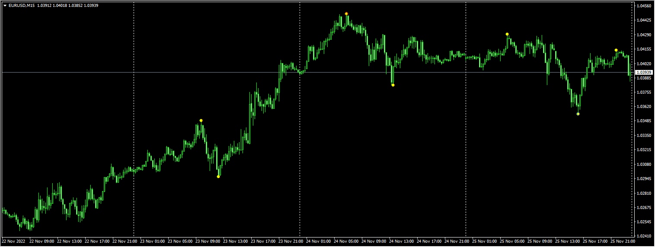Click the 25 Nov 13:00 time label
655x247 pixels.
(x=568, y=241)
